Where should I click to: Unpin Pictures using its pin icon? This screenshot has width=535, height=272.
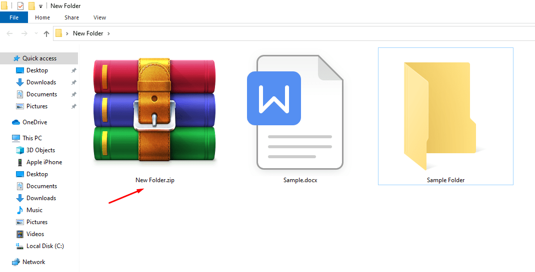tap(73, 106)
